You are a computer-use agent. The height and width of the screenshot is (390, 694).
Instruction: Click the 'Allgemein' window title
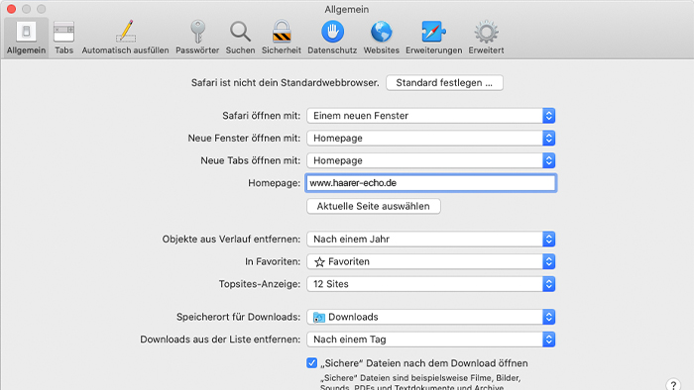point(347,9)
